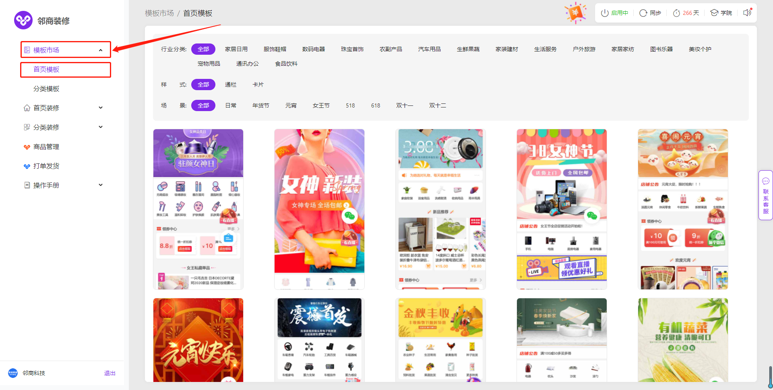
Task: Open the 女神新装 template thumbnail
Action: pos(319,209)
